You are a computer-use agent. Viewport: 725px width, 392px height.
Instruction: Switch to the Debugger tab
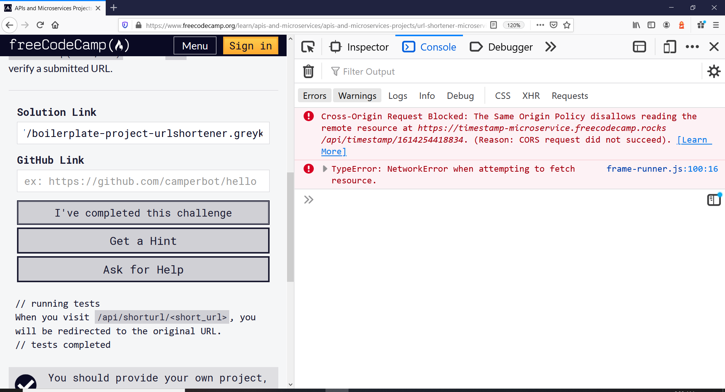(x=501, y=47)
